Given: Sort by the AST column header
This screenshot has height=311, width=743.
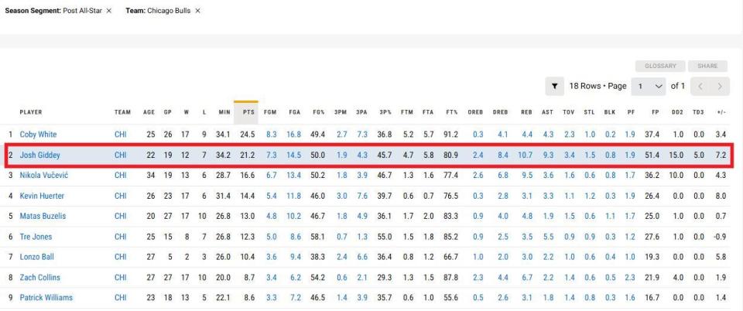Looking at the screenshot, I should tap(548, 112).
